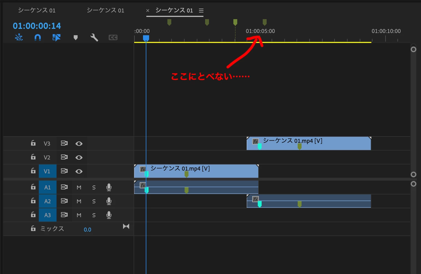Switch to the second シーケンス 01 tab
The height and width of the screenshot is (274, 421).
(x=106, y=10)
